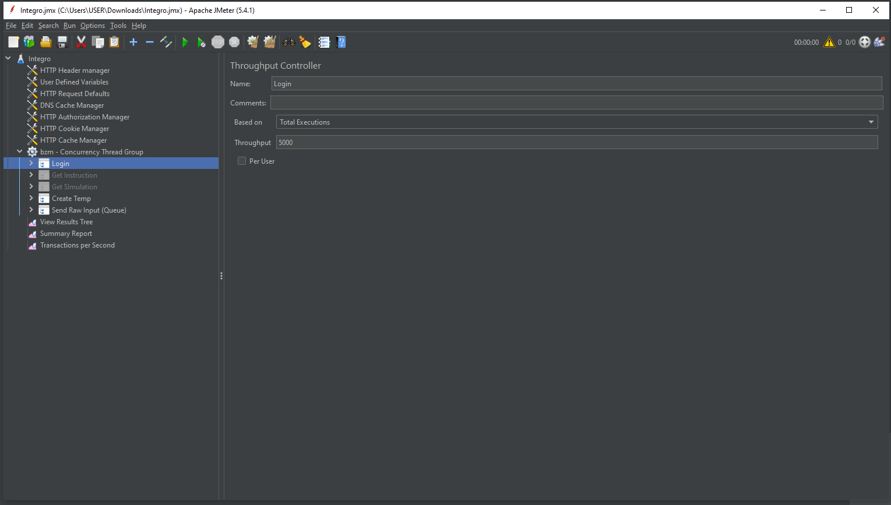Click the Clear All results broom icon
This screenshot has width=891, height=505.
269,42
